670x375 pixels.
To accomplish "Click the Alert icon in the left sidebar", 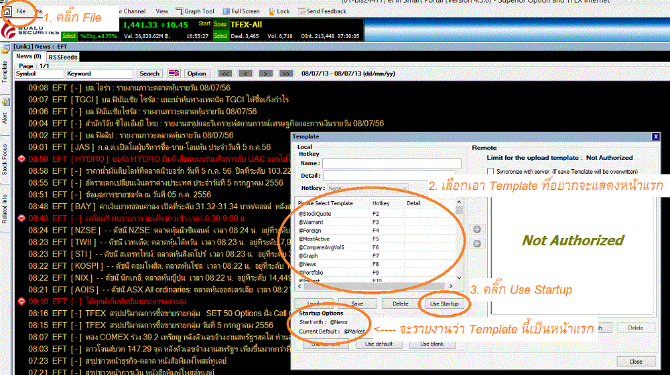I will [5, 102].
